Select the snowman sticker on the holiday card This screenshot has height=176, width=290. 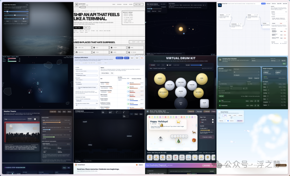161,139
